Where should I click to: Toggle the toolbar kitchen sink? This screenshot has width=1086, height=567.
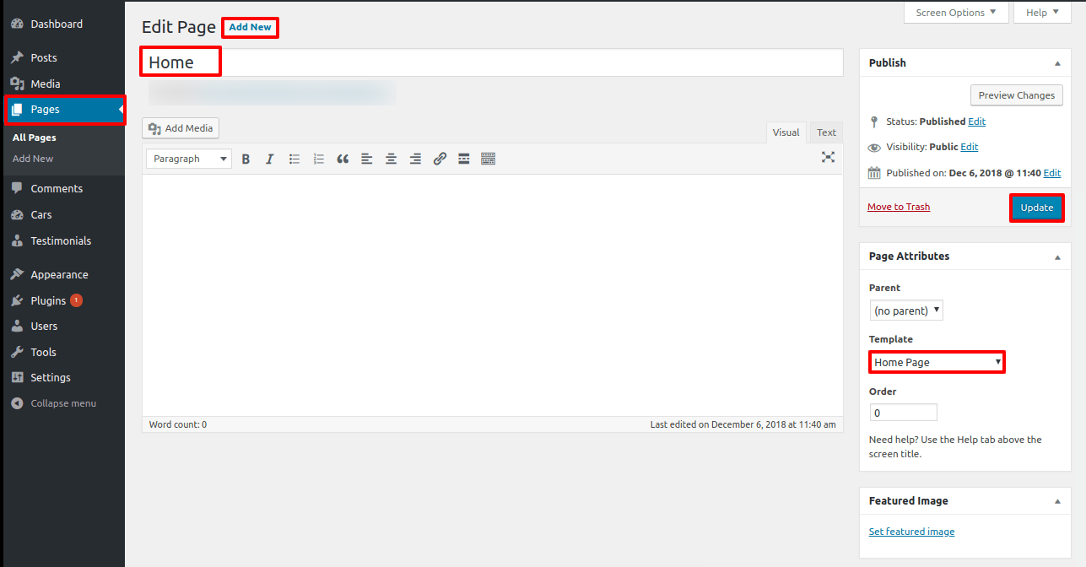(488, 159)
